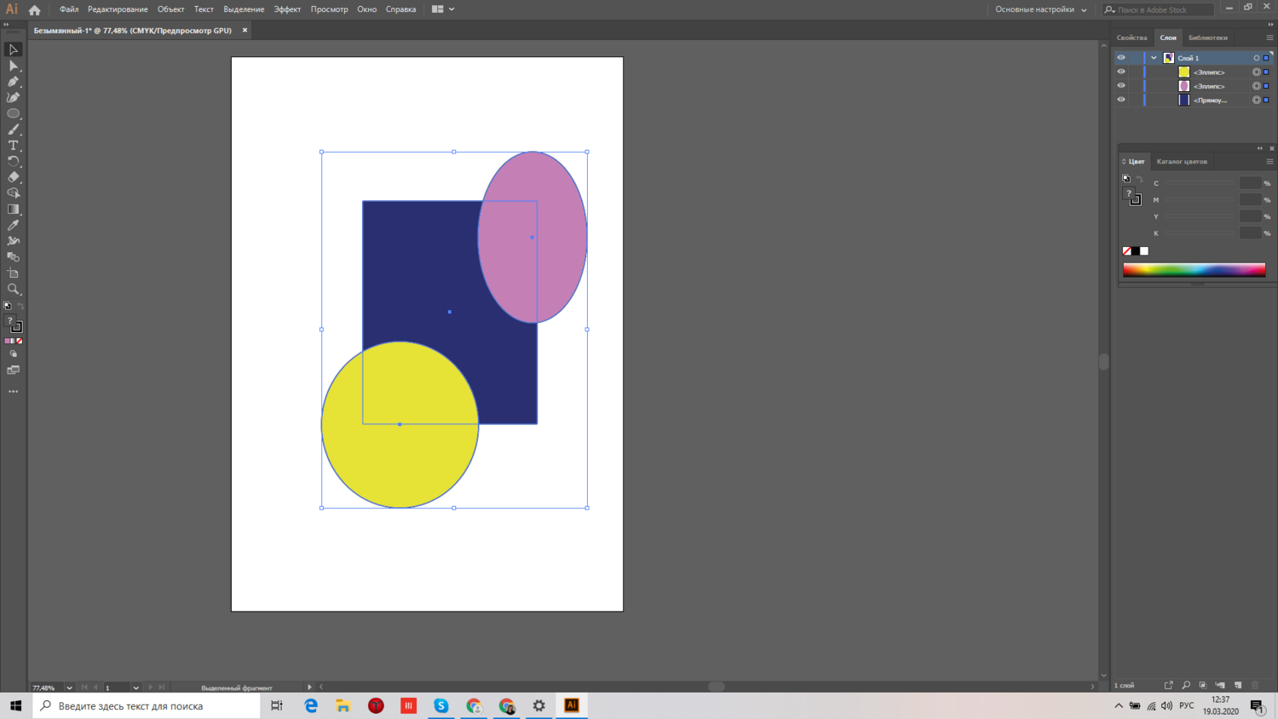Viewport: 1278px width, 719px height.
Task: Select the Pen tool
Action: (x=13, y=82)
